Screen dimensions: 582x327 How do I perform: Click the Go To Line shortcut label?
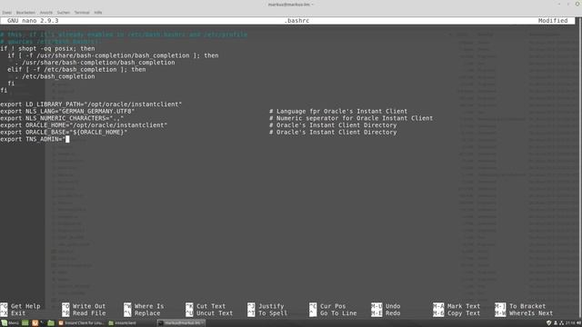point(338,313)
